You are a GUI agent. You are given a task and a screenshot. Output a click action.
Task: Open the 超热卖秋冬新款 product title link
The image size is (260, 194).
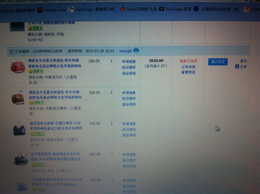point(56,126)
